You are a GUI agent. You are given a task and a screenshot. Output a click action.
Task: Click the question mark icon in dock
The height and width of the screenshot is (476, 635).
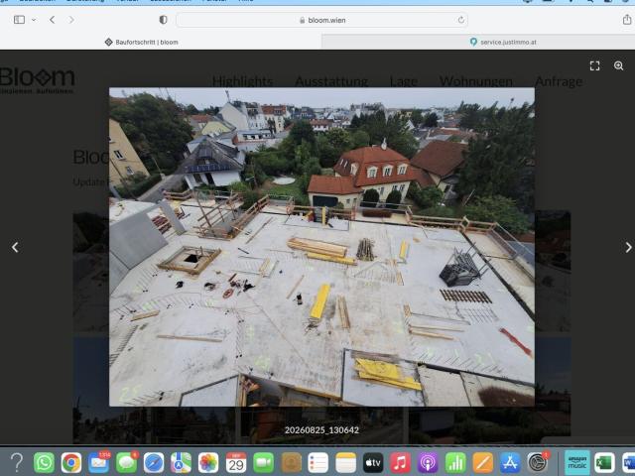pyautogui.click(x=17, y=462)
